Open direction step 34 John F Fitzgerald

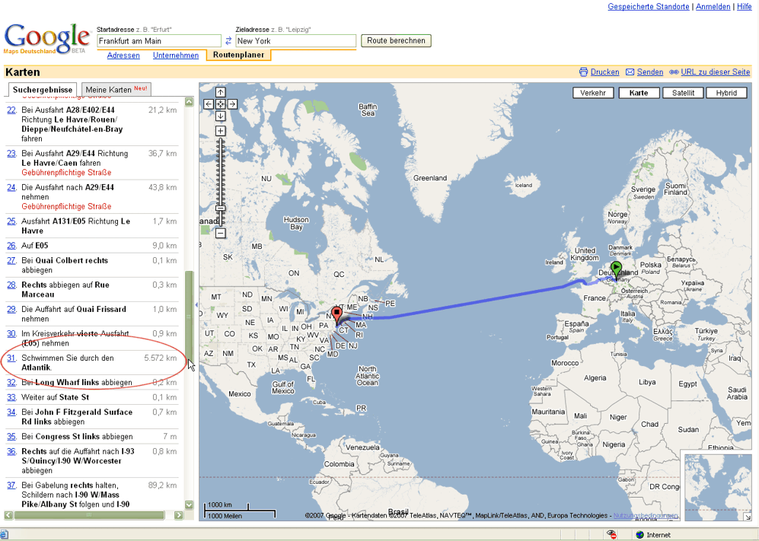(x=11, y=412)
